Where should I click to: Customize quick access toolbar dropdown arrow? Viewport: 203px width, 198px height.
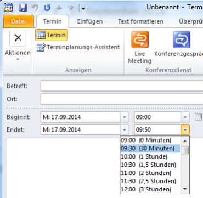pyautogui.click(x=83, y=8)
